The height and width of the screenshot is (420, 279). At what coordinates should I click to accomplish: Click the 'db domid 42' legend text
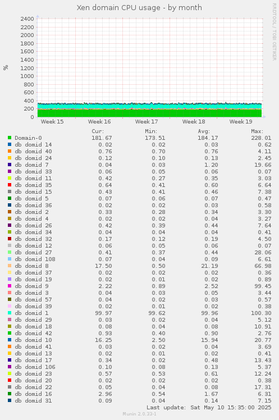[33, 333]
